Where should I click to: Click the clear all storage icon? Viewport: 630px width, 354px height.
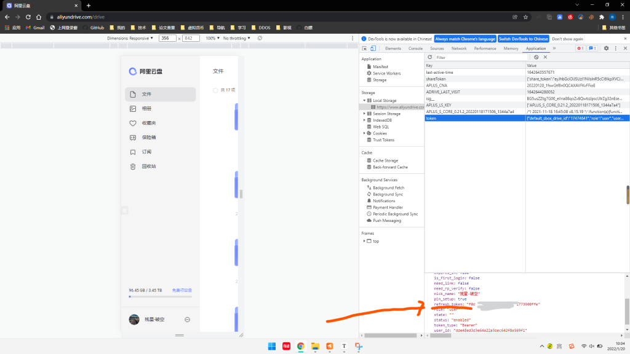tap(536, 57)
